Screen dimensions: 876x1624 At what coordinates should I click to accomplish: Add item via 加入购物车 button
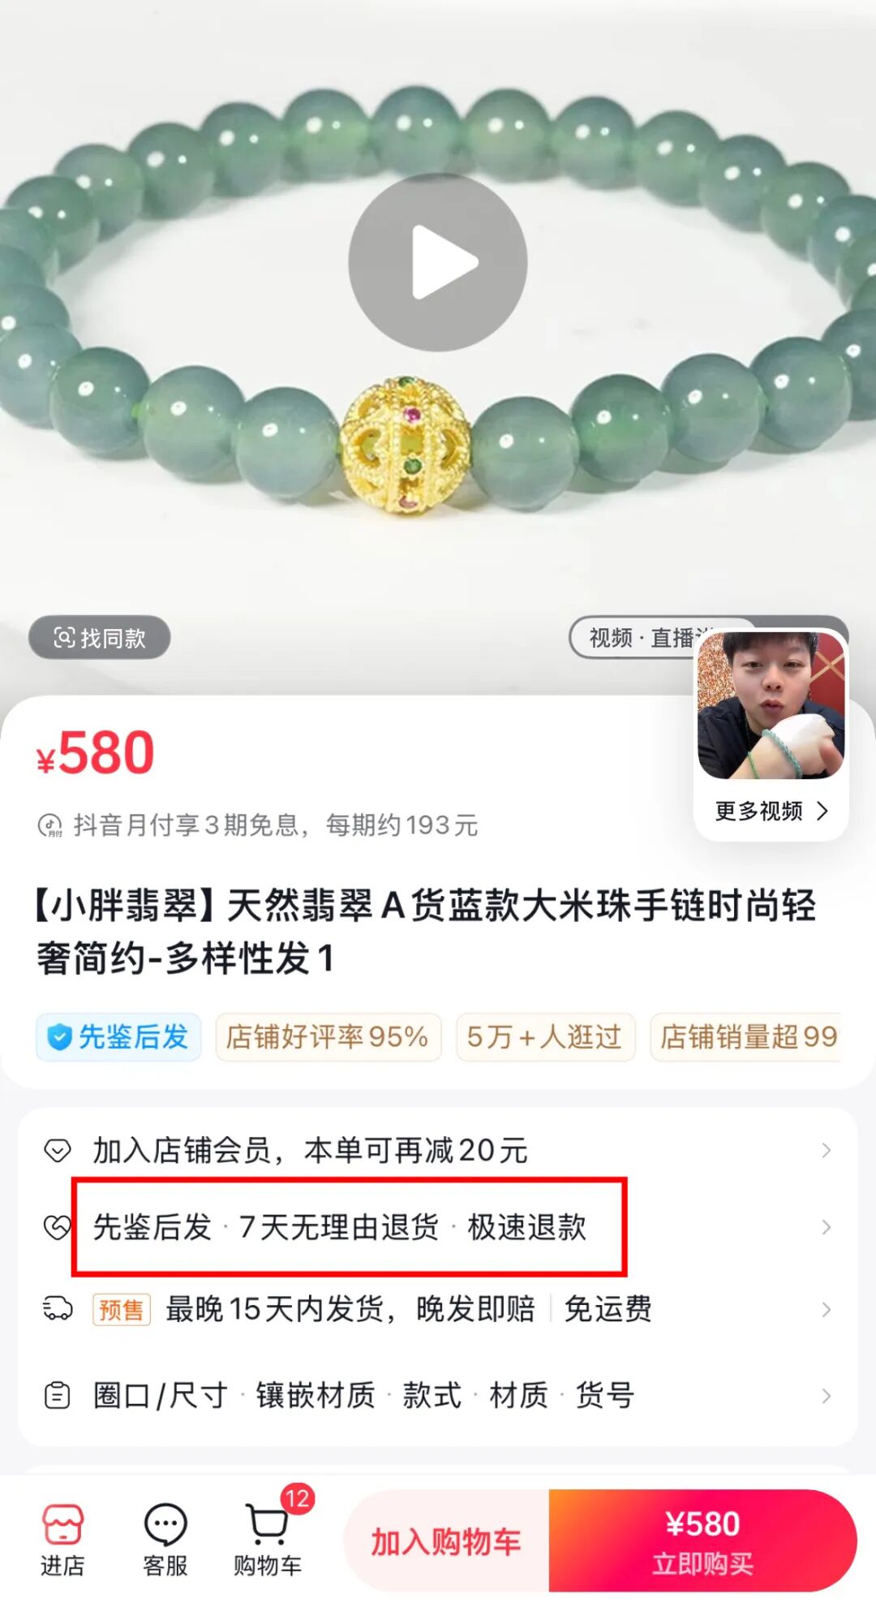(x=446, y=1540)
